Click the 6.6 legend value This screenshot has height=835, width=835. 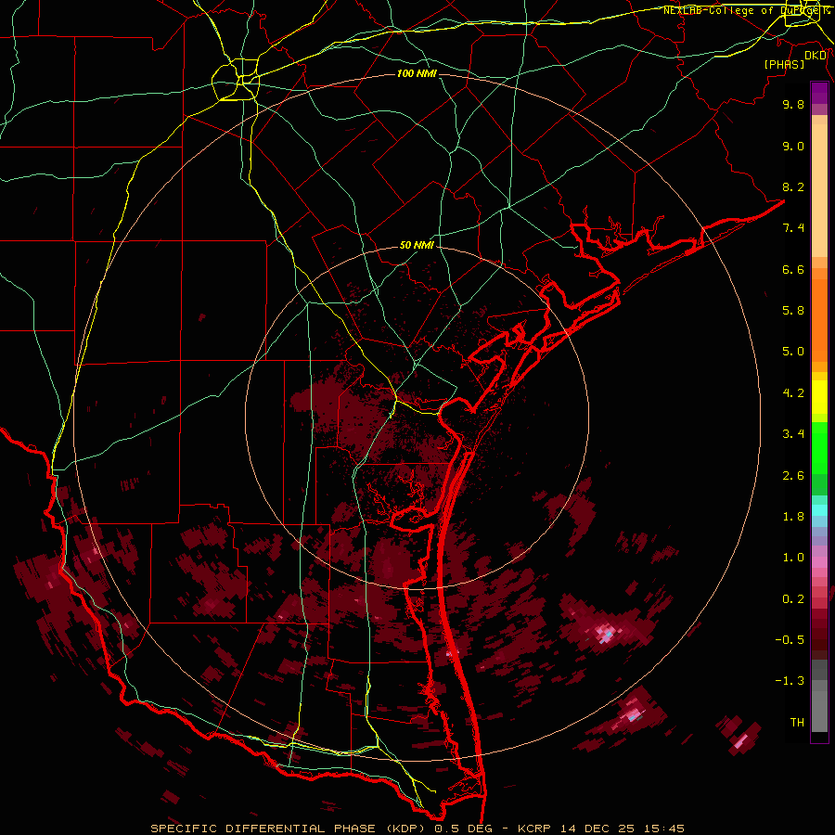click(793, 269)
